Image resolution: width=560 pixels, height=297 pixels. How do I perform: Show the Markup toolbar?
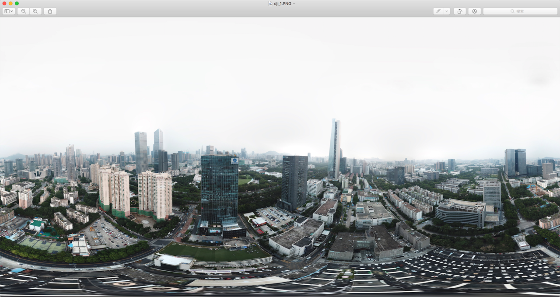pyautogui.click(x=474, y=11)
